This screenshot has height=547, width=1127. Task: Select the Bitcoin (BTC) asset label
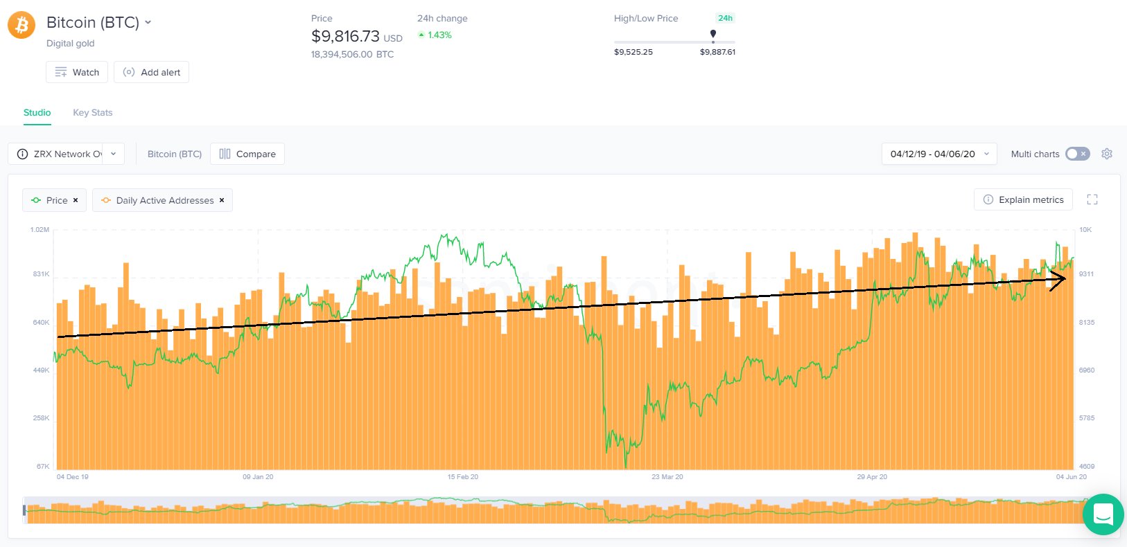[x=175, y=154]
